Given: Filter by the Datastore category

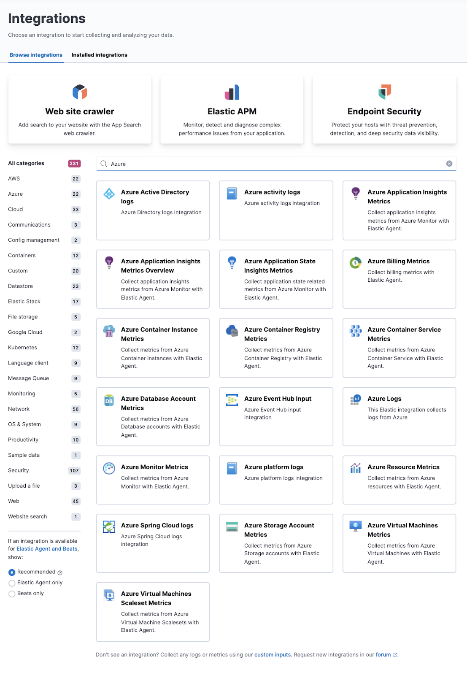Looking at the screenshot, I should click(44, 286).
